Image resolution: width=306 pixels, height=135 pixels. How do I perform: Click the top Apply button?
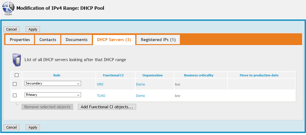(x=33, y=29)
